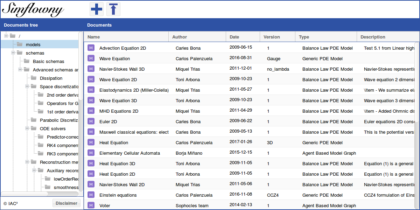The image size is (420, 210).
Task: Click the M icon beside Euler 2D
Action: pos(91,121)
